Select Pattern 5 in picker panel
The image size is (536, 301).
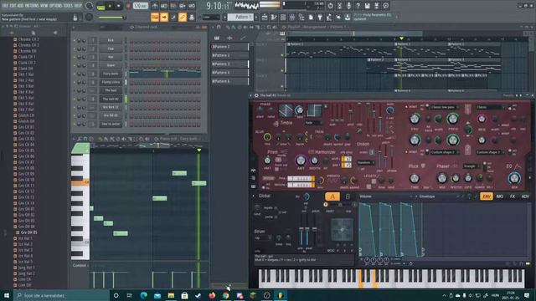(229, 81)
